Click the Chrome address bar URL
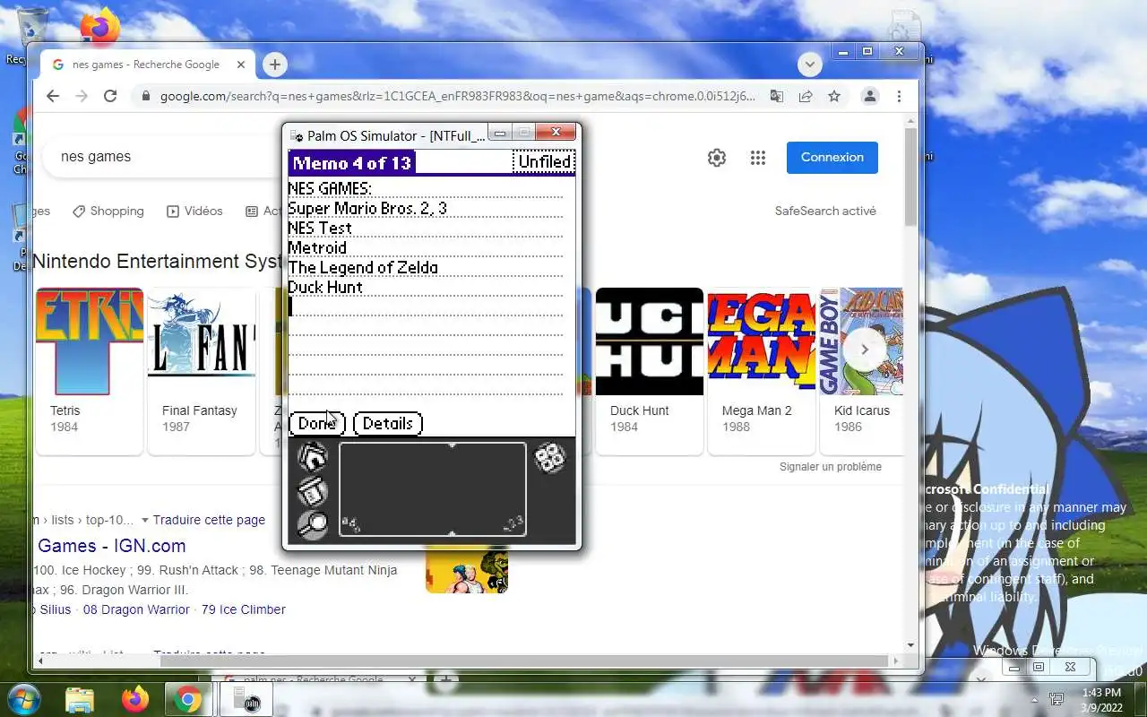The width and height of the screenshot is (1147, 717). tap(457, 96)
